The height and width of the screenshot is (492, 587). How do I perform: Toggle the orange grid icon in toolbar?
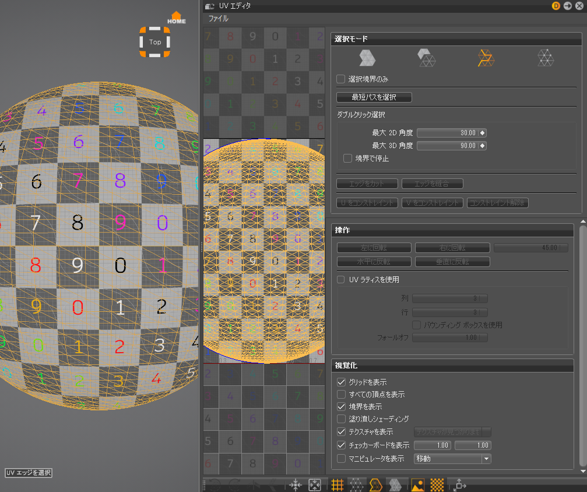click(x=338, y=485)
